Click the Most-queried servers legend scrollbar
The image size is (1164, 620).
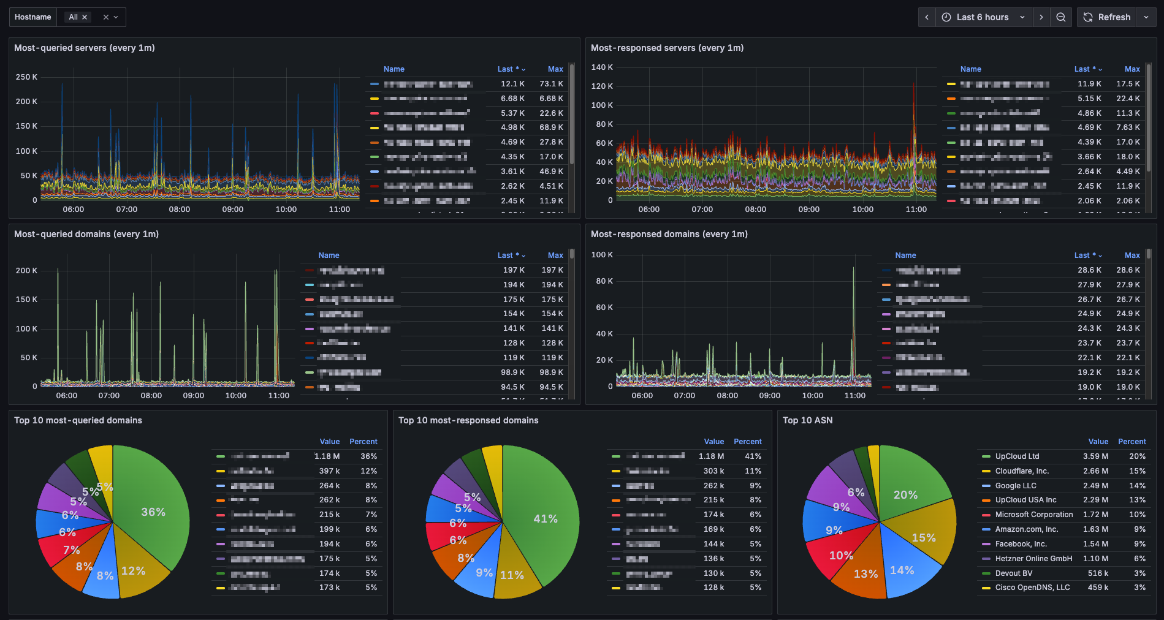pos(572,113)
